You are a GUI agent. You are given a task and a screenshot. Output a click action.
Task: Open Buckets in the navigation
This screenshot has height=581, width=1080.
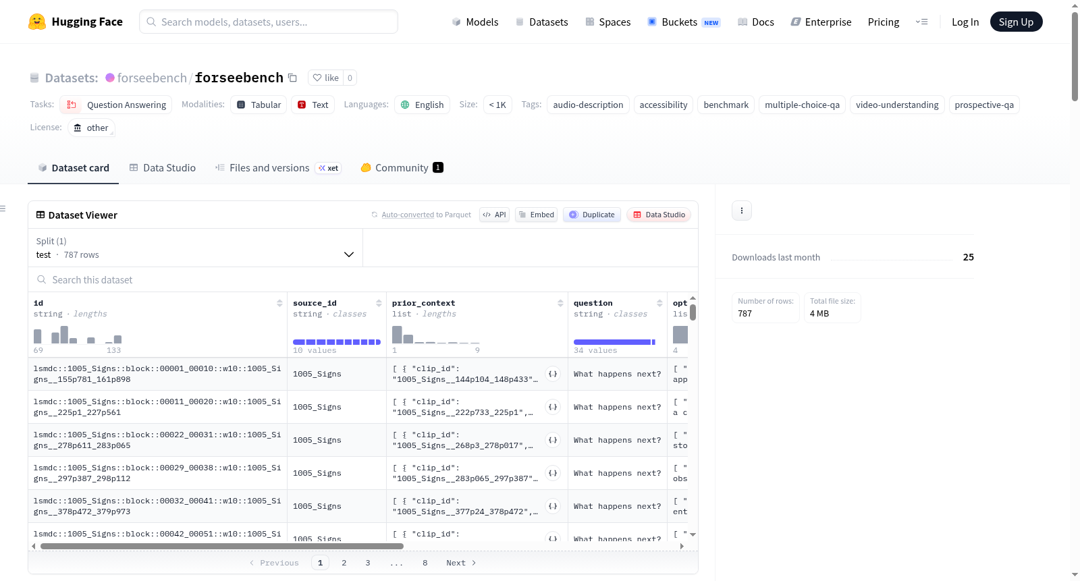pyautogui.click(x=684, y=22)
